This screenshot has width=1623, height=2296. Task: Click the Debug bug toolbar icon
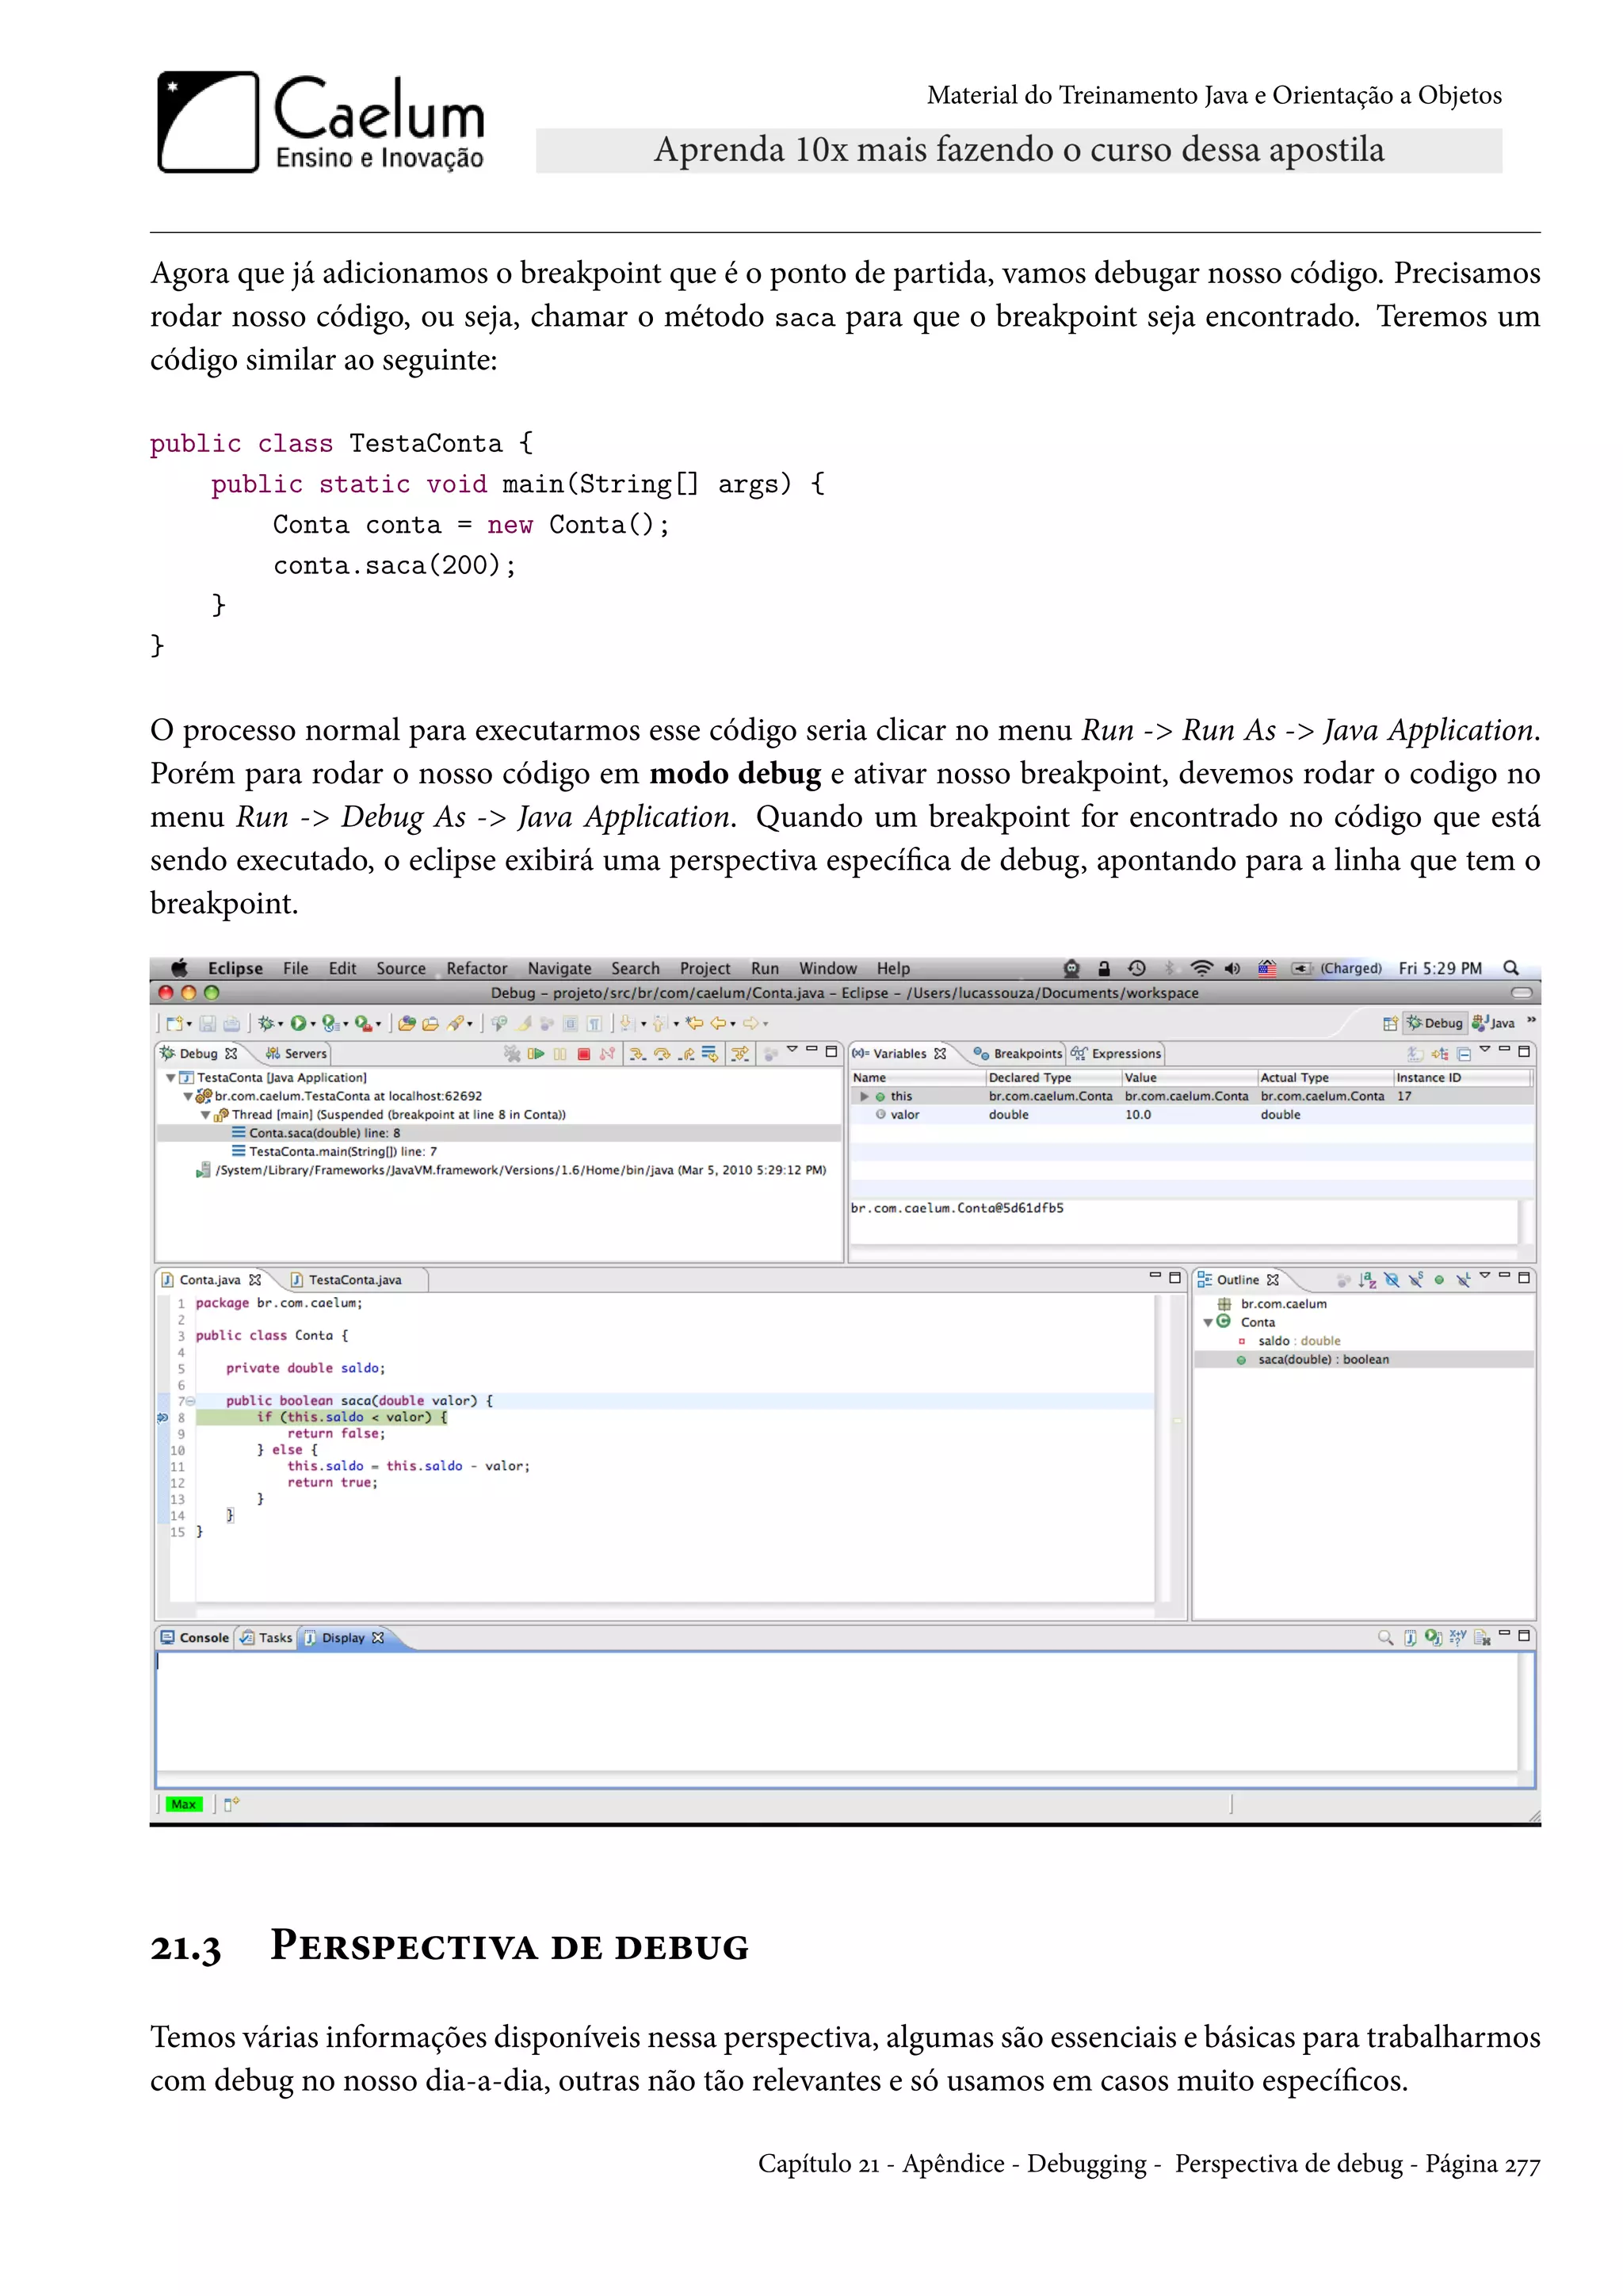(x=265, y=1023)
